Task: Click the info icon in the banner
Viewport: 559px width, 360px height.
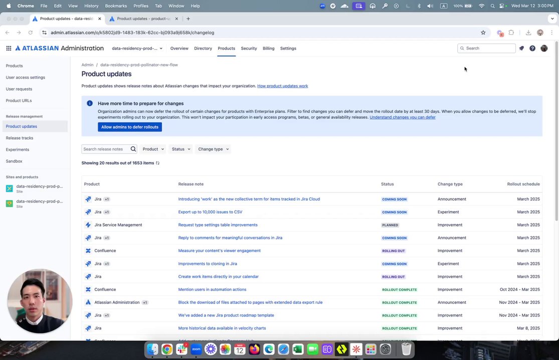Action: [x=90, y=103]
